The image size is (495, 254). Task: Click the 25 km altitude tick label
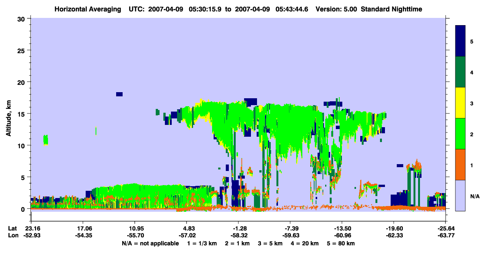point(22,50)
